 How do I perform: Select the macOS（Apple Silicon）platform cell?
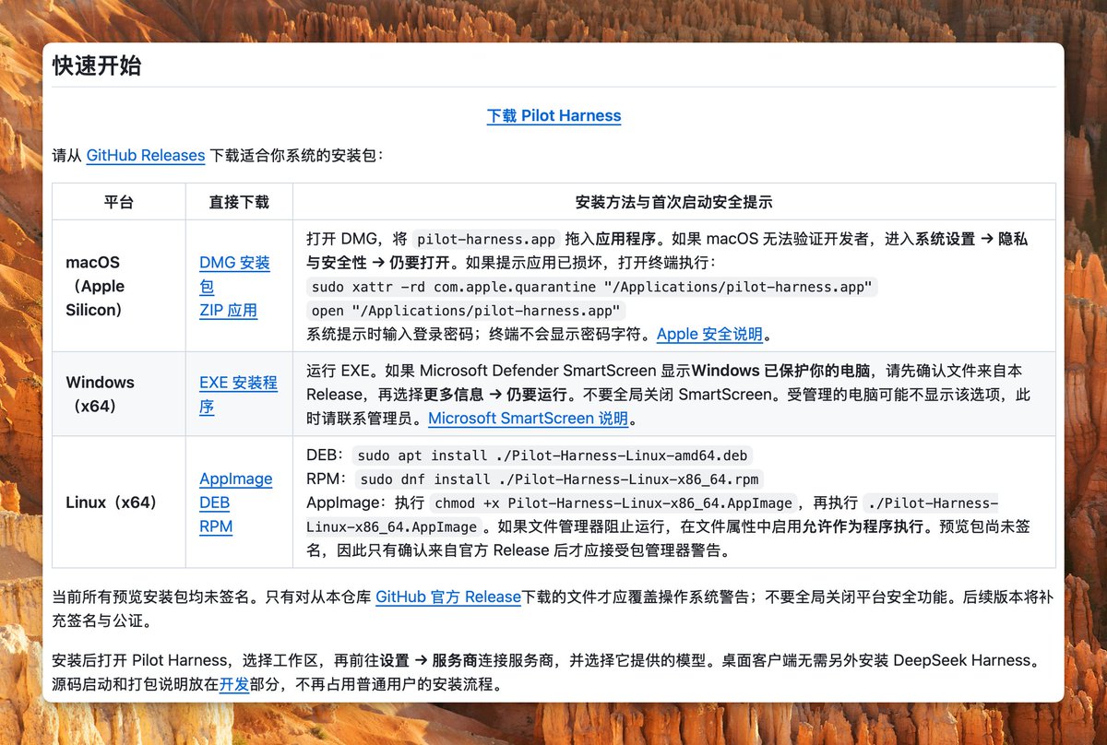(x=119, y=286)
